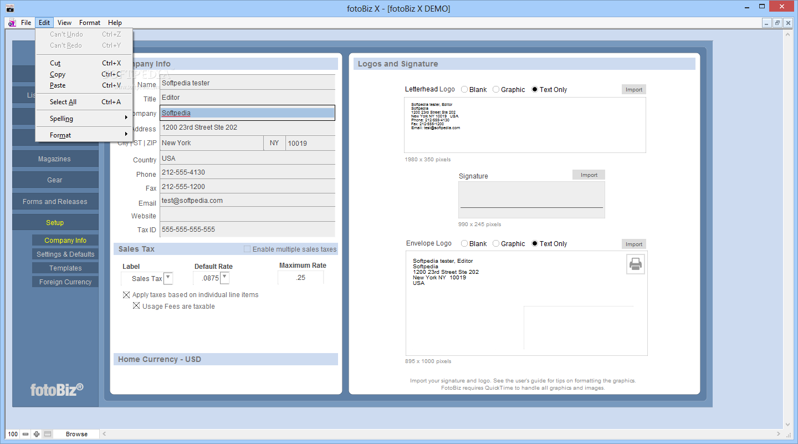The height and width of the screenshot is (444, 798).
Task: Select Blank for Envelope Logo
Action: pos(464,243)
